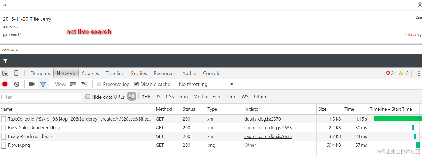Select the ImageRenderer-dbg.js request
The height and width of the screenshot is (156, 422).
30,136
